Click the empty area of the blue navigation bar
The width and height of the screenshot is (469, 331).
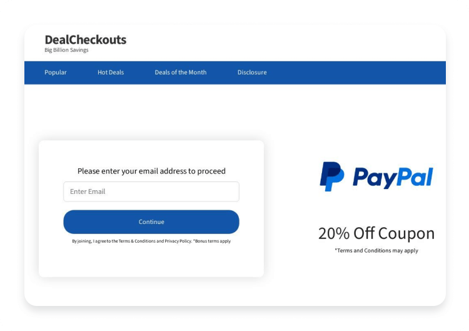pyautogui.click(x=356, y=73)
